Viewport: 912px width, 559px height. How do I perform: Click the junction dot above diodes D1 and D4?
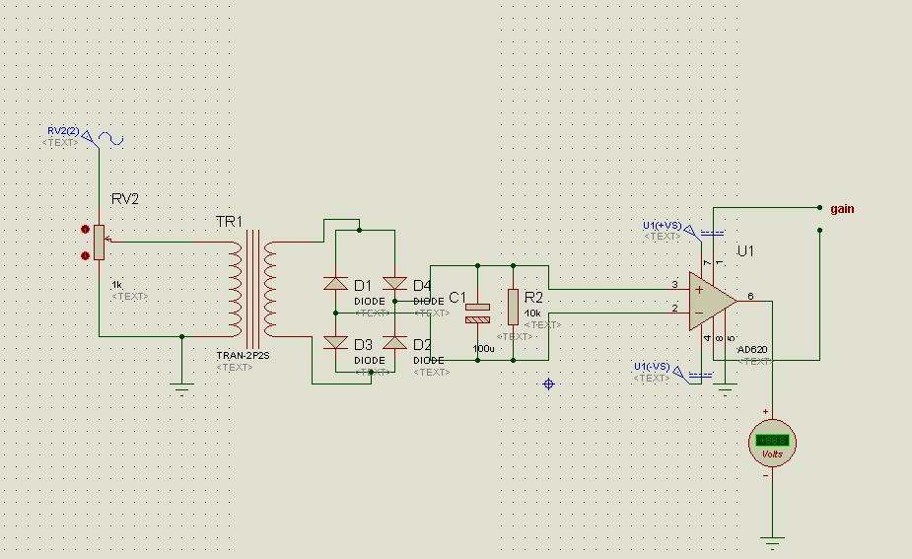tap(360, 231)
